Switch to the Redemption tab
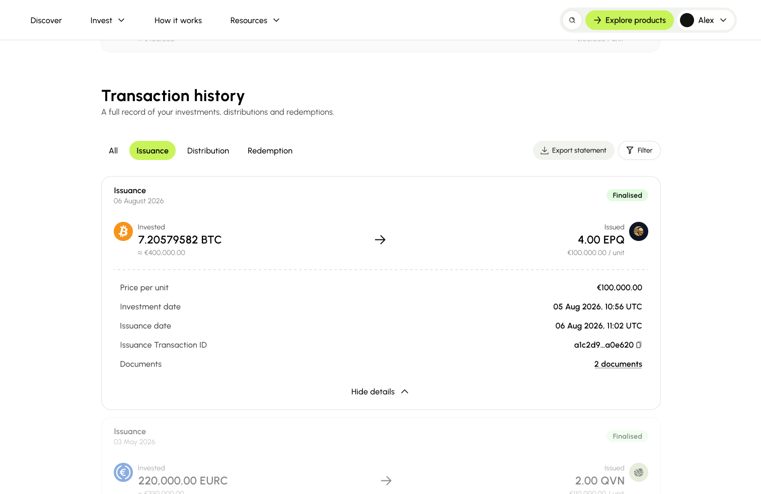Viewport: 761px width, 494px height. [270, 150]
